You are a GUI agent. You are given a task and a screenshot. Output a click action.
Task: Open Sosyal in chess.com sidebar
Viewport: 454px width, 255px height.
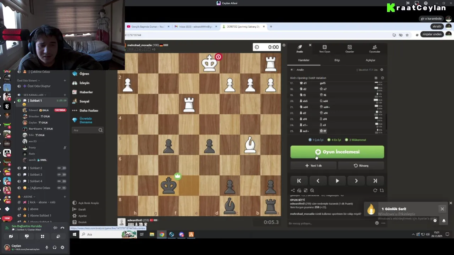tap(84, 101)
